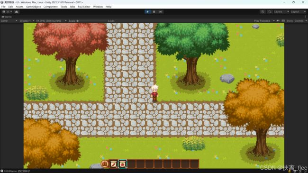Viewport: 308px width, 173px height.
Task: Select the last empty inventory slot
Action: pyautogui.click(x=194, y=164)
